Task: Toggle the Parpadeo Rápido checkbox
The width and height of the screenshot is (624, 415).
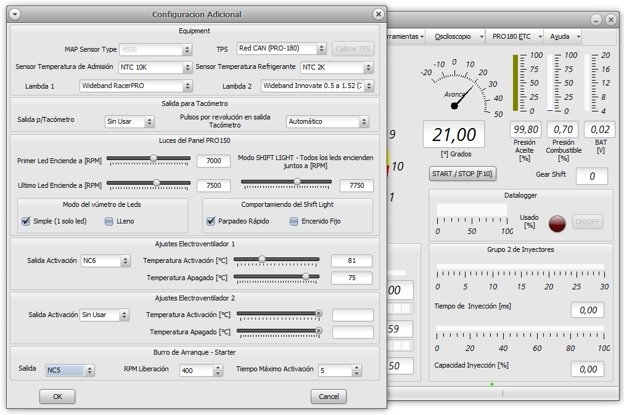Action: pos(211,221)
